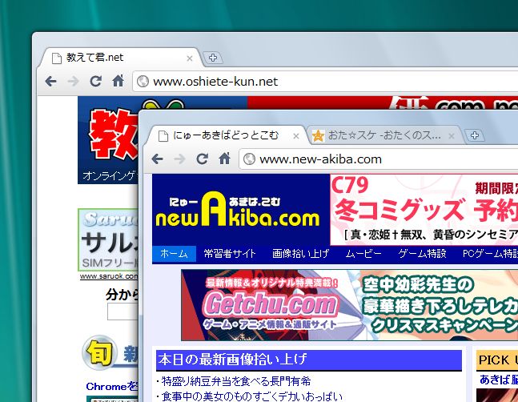Open link 特盛り納豆弁当を食べる長門有希
This screenshot has width=518, height=402.
pyautogui.click(x=235, y=381)
